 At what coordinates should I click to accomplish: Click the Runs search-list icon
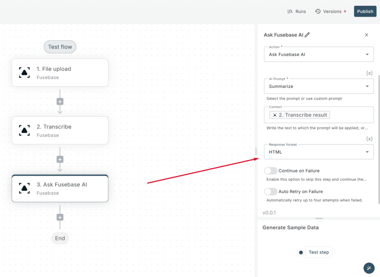pyautogui.click(x=290, y=11)
